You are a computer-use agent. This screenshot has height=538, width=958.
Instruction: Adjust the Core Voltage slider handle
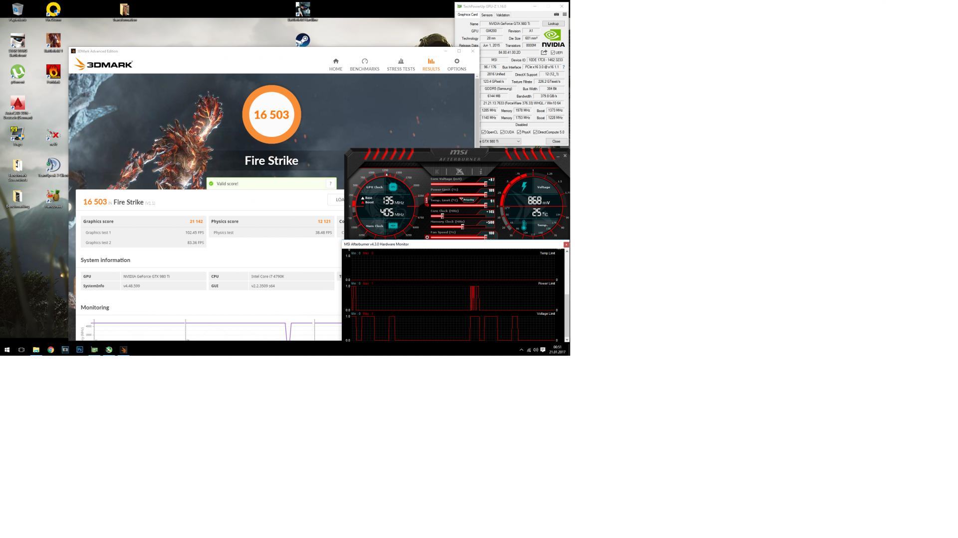tap(485, 184)
